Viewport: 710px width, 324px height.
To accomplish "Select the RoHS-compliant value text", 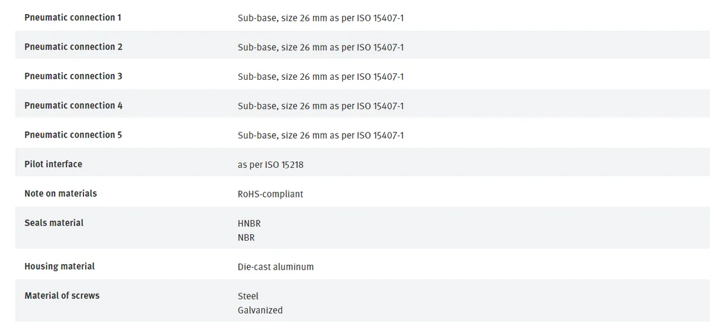I will 270,194.
